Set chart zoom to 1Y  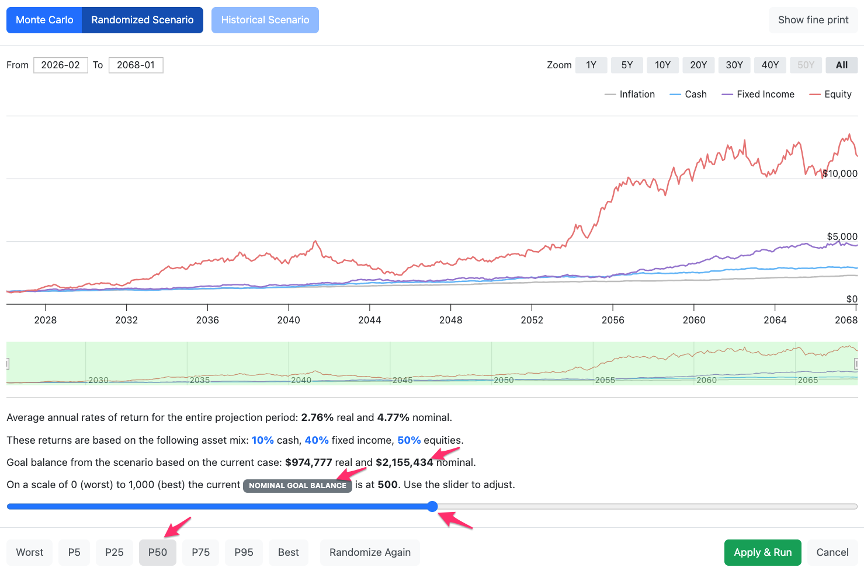(x=591, y=65)
